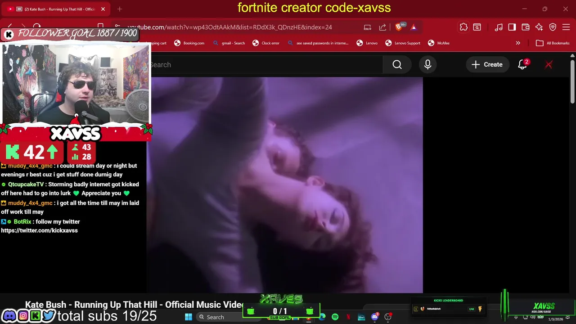Screen dimensions: 576x324
Task: Open the Brave VPN shield icon
Action: 553,27
